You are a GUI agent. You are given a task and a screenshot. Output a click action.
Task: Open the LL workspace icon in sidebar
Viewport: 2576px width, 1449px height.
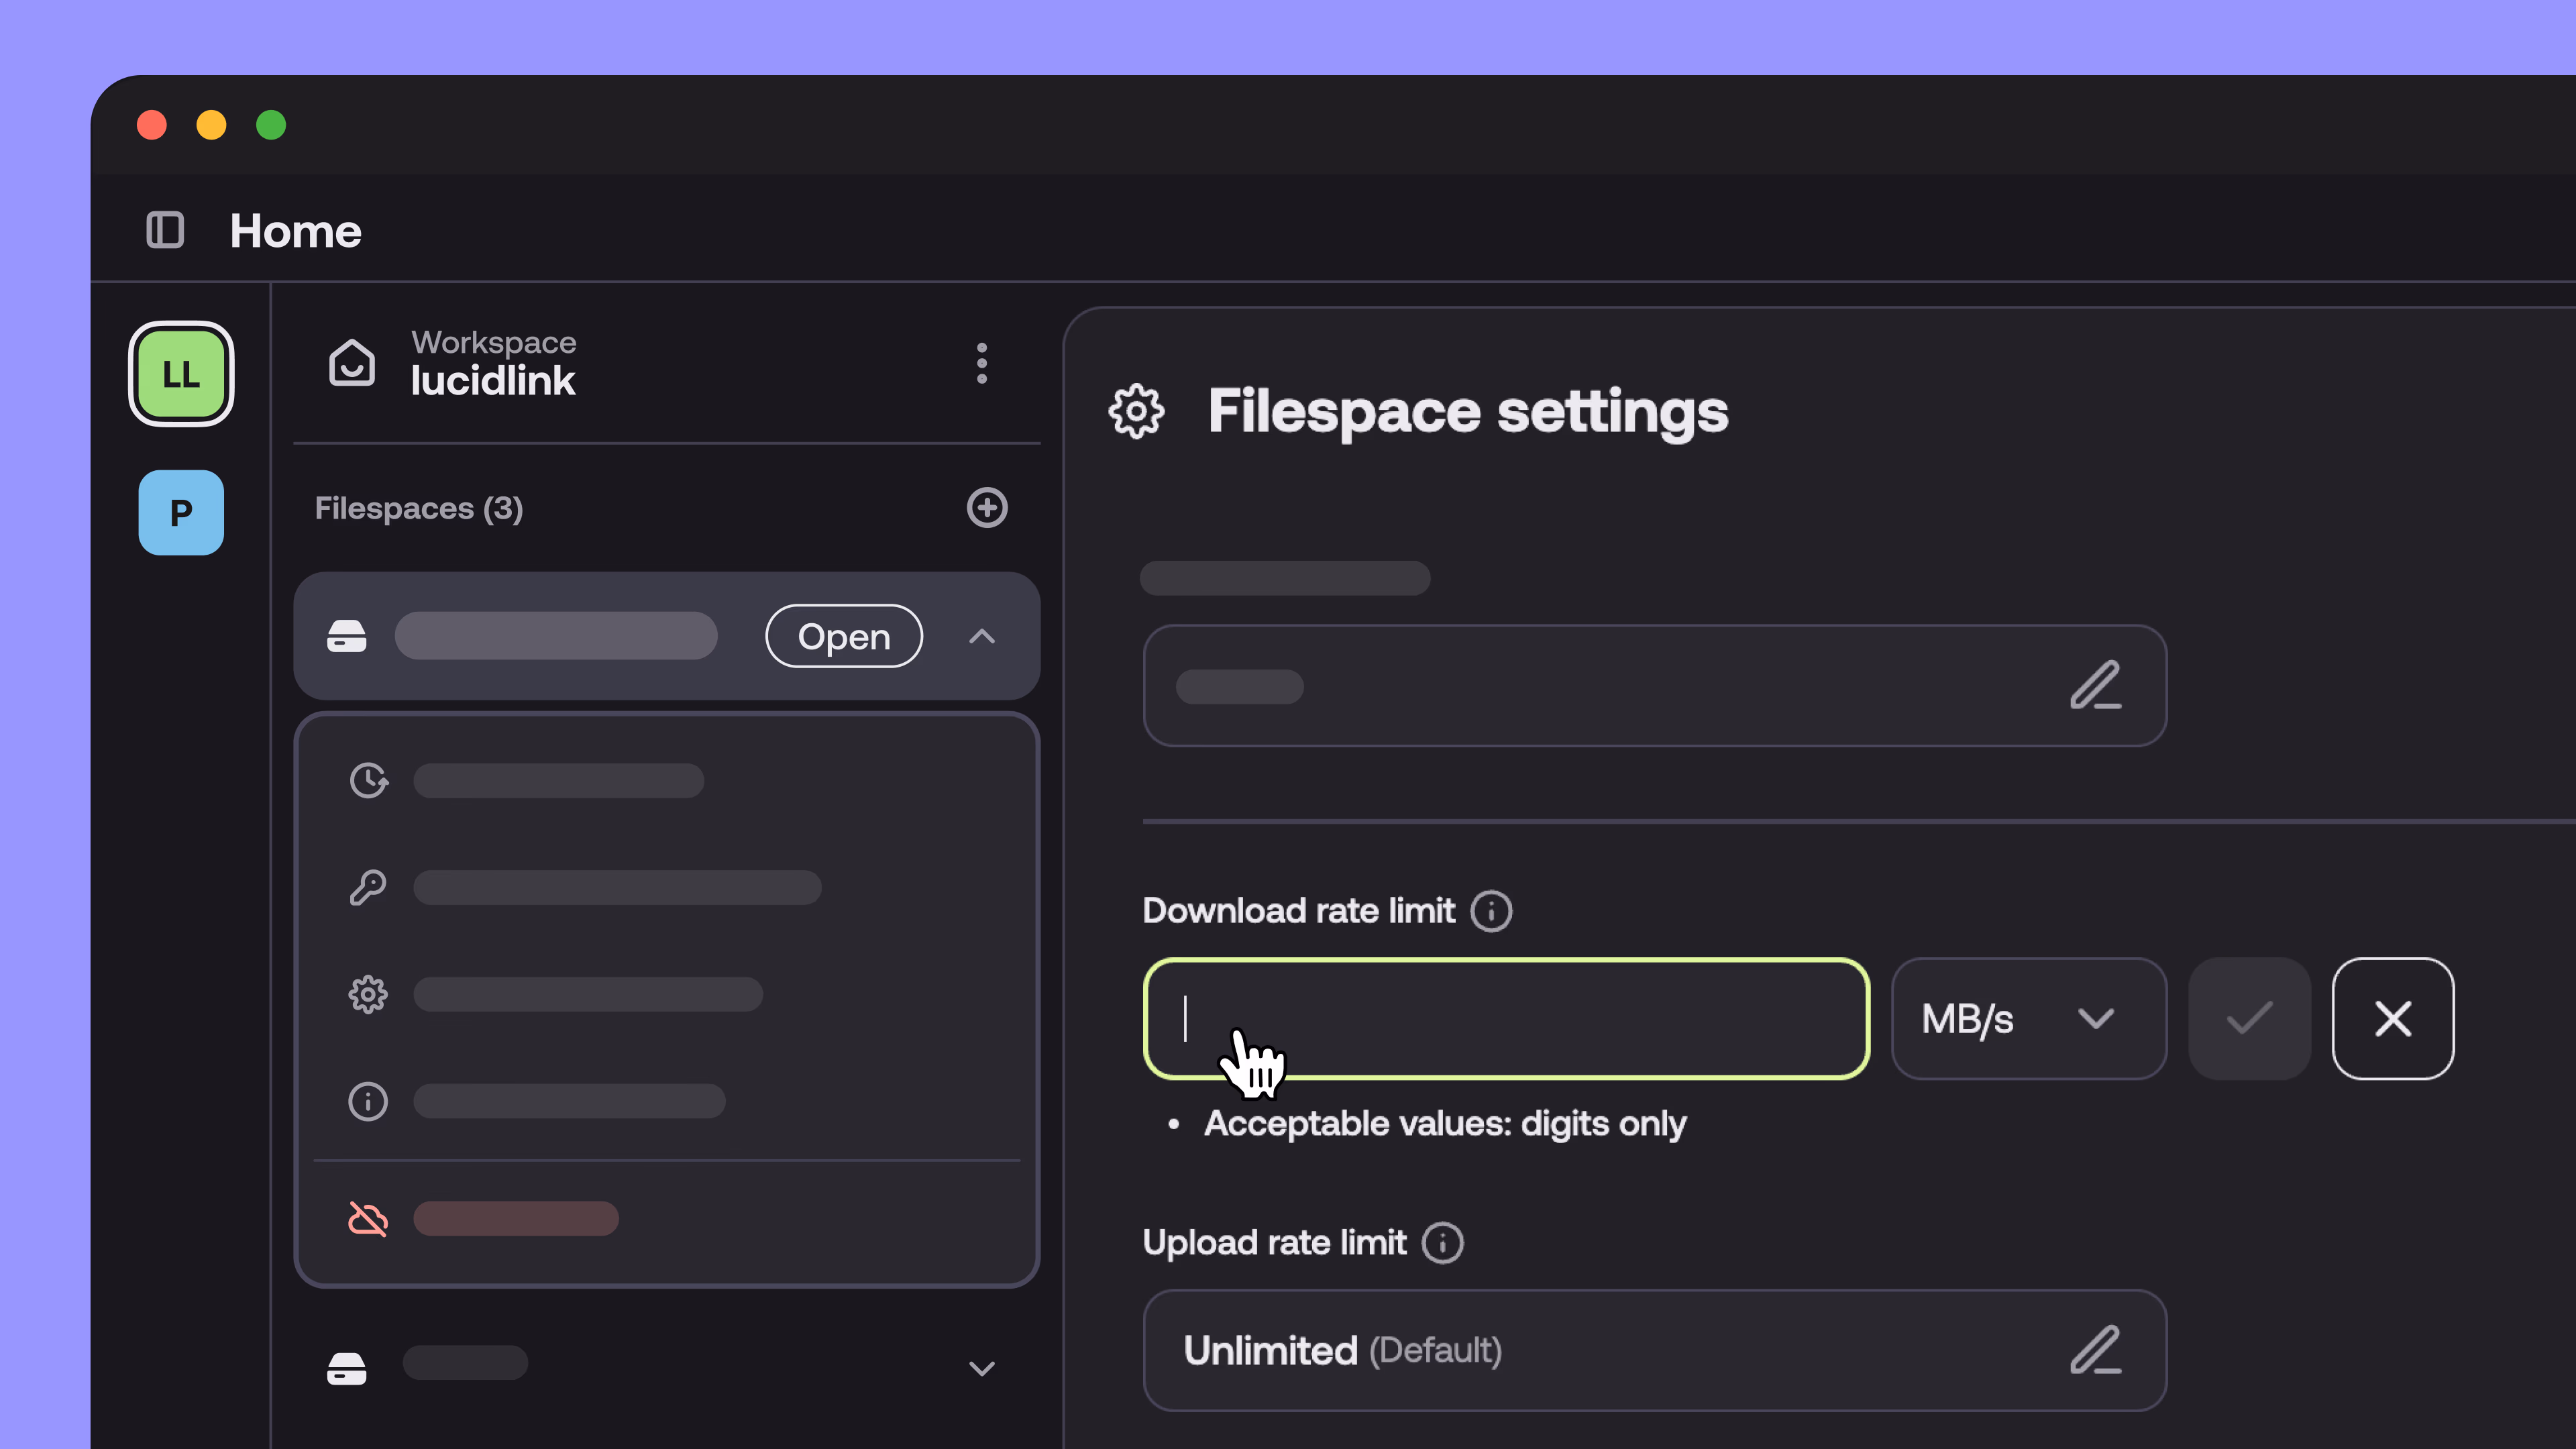(180, 373)
